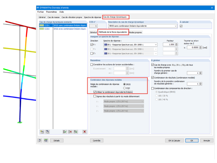Adjust first results combination number stepper
Image resolution: width=217 pixels, height=163 pixels.
click(x=200, y=84)
